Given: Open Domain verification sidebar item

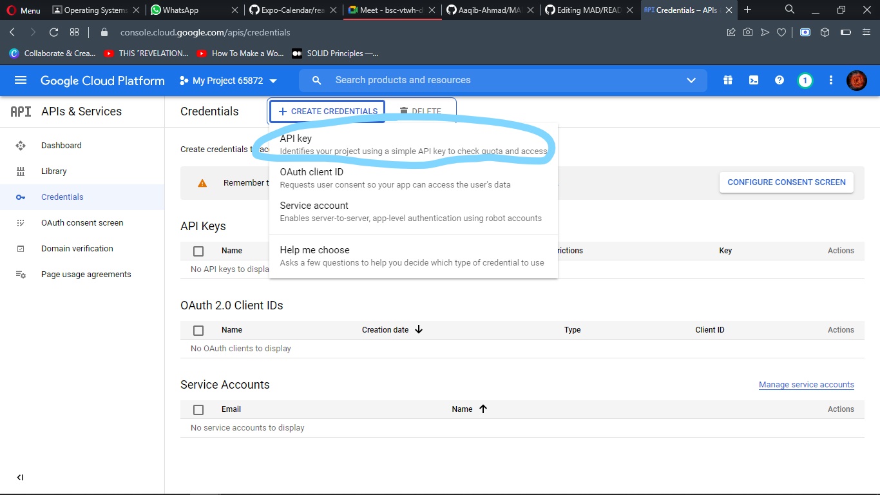Looking at the screenshot, I should point(82,249).
